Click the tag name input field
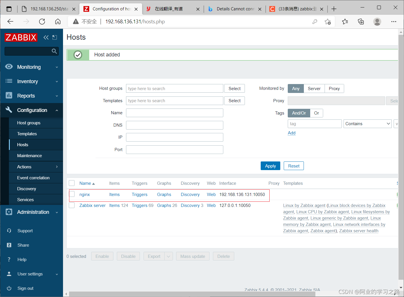Image resolution: width=404 pixels, height=297 pixels. [315, 124]
